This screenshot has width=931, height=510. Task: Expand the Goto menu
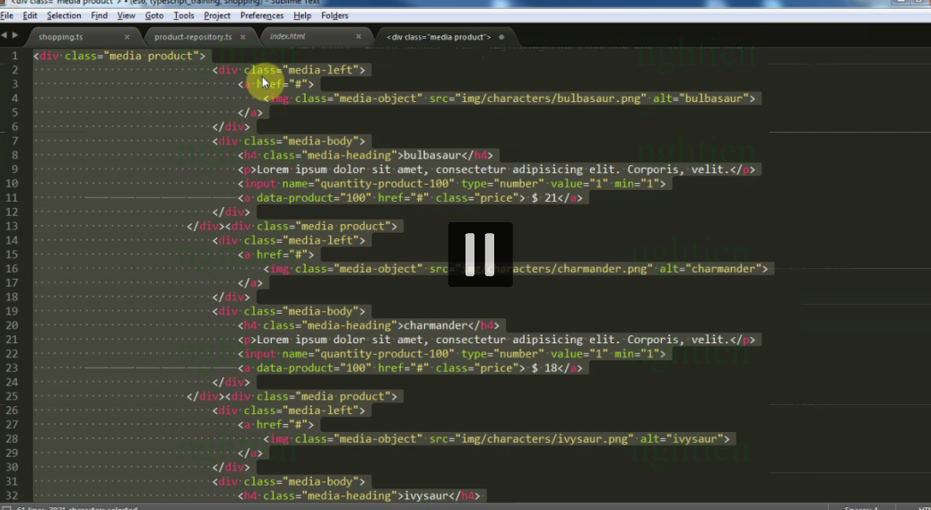(154, 15)
